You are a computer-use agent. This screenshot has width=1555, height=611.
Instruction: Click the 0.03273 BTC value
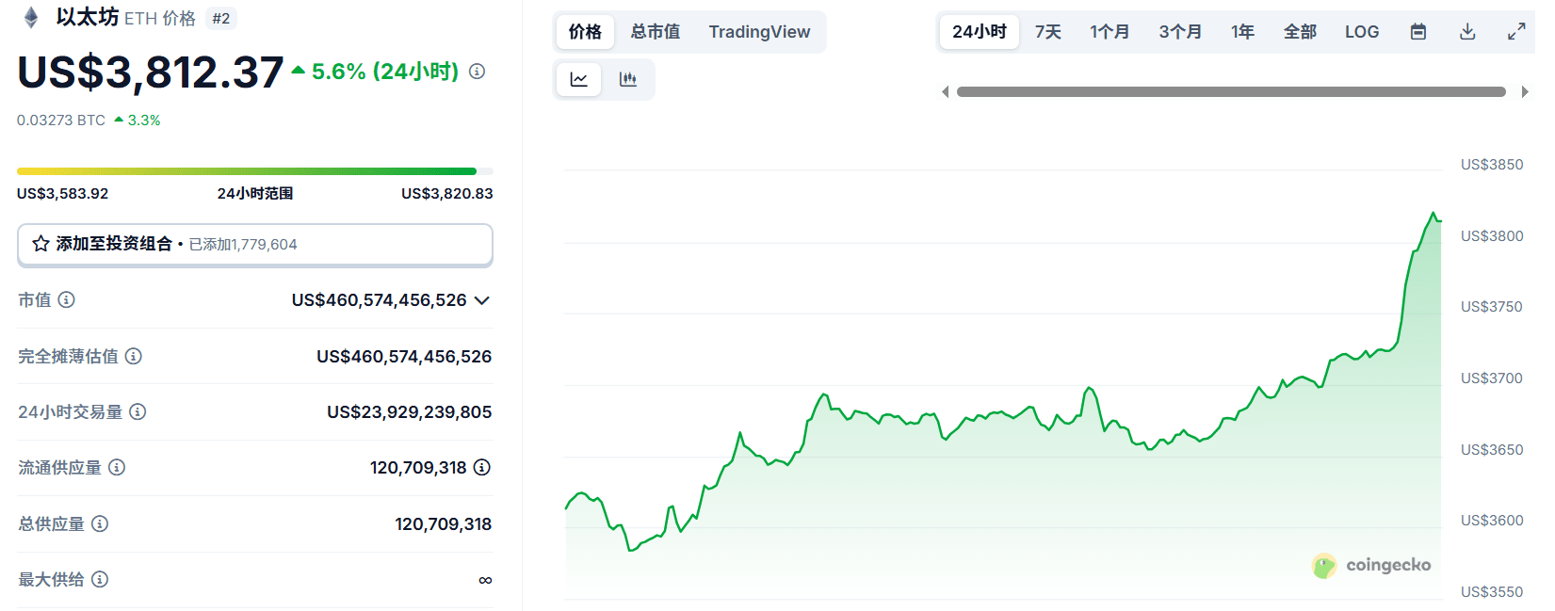click(x=61, y=121)
